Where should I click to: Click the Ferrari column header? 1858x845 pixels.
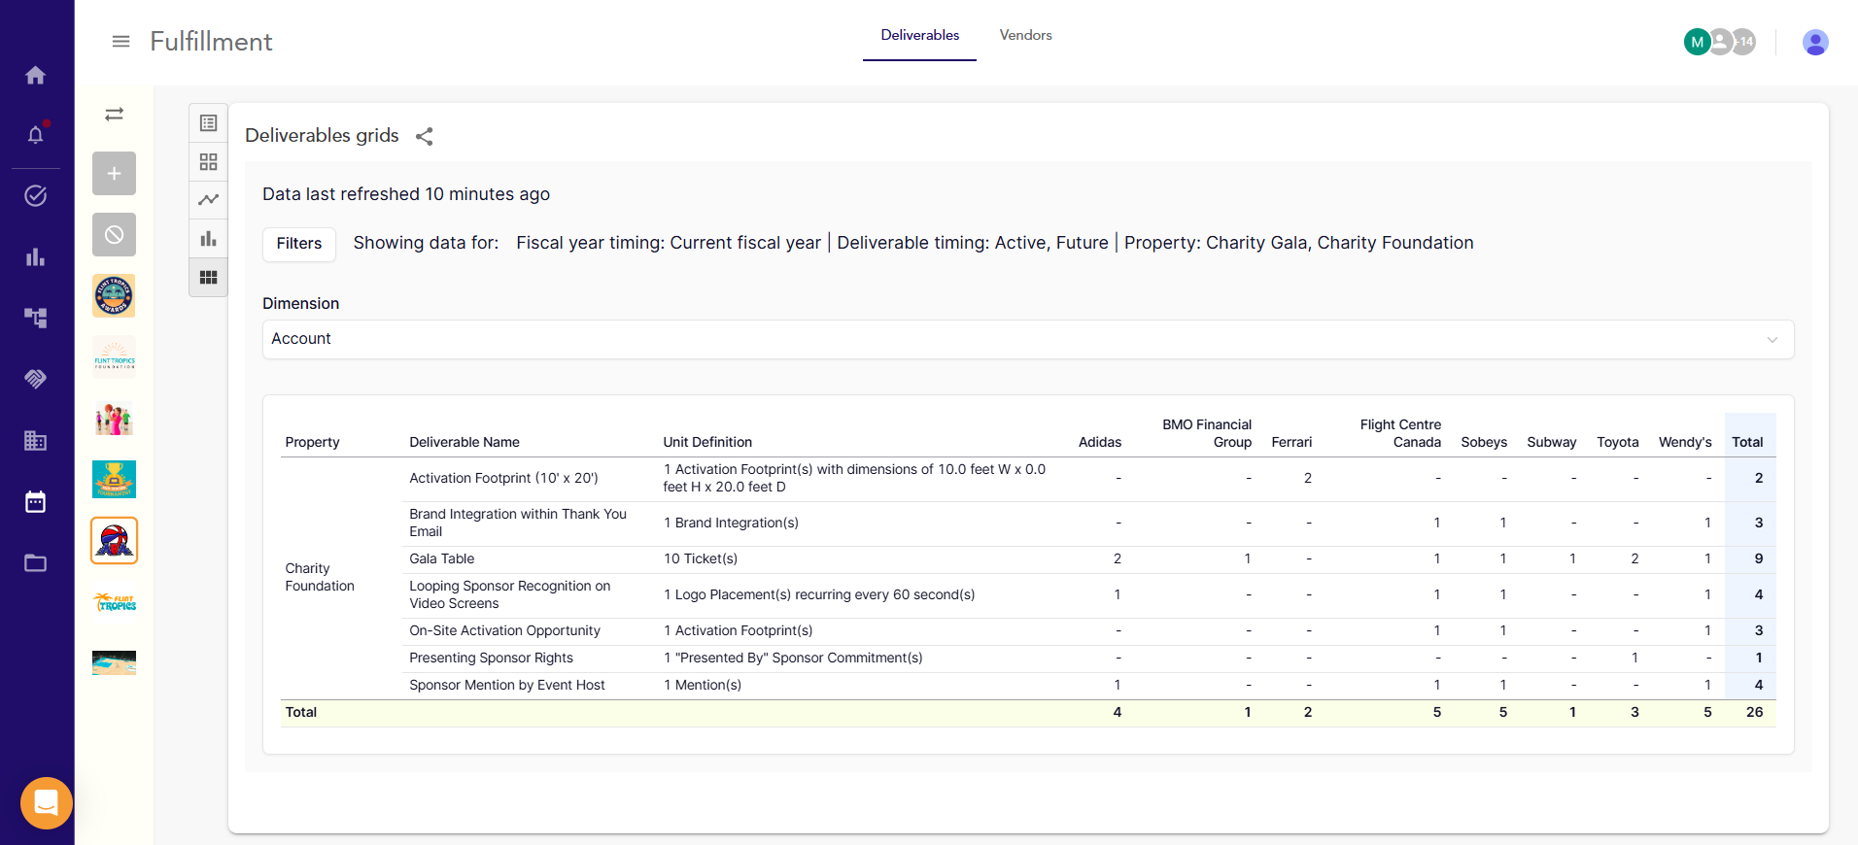pyautogui.click(x=1291, y=442)
